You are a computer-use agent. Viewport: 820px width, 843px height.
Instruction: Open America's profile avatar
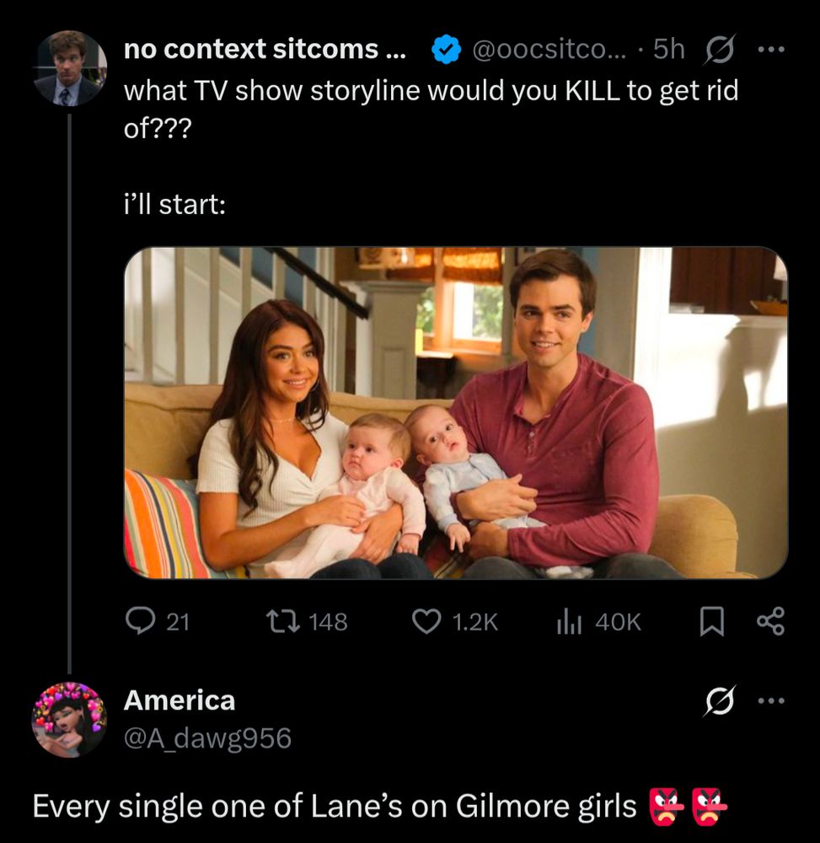pyautogui.click(x=70, y=719)
